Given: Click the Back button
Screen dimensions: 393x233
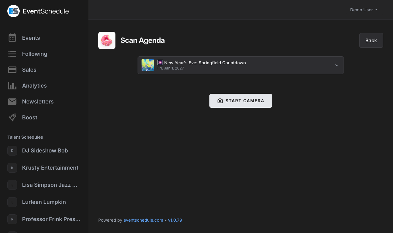Looking at the screenshot, I should (371, 40).
